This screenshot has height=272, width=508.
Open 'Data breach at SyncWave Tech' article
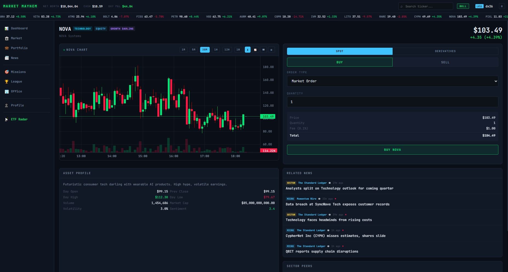click(x=337, y=204)
